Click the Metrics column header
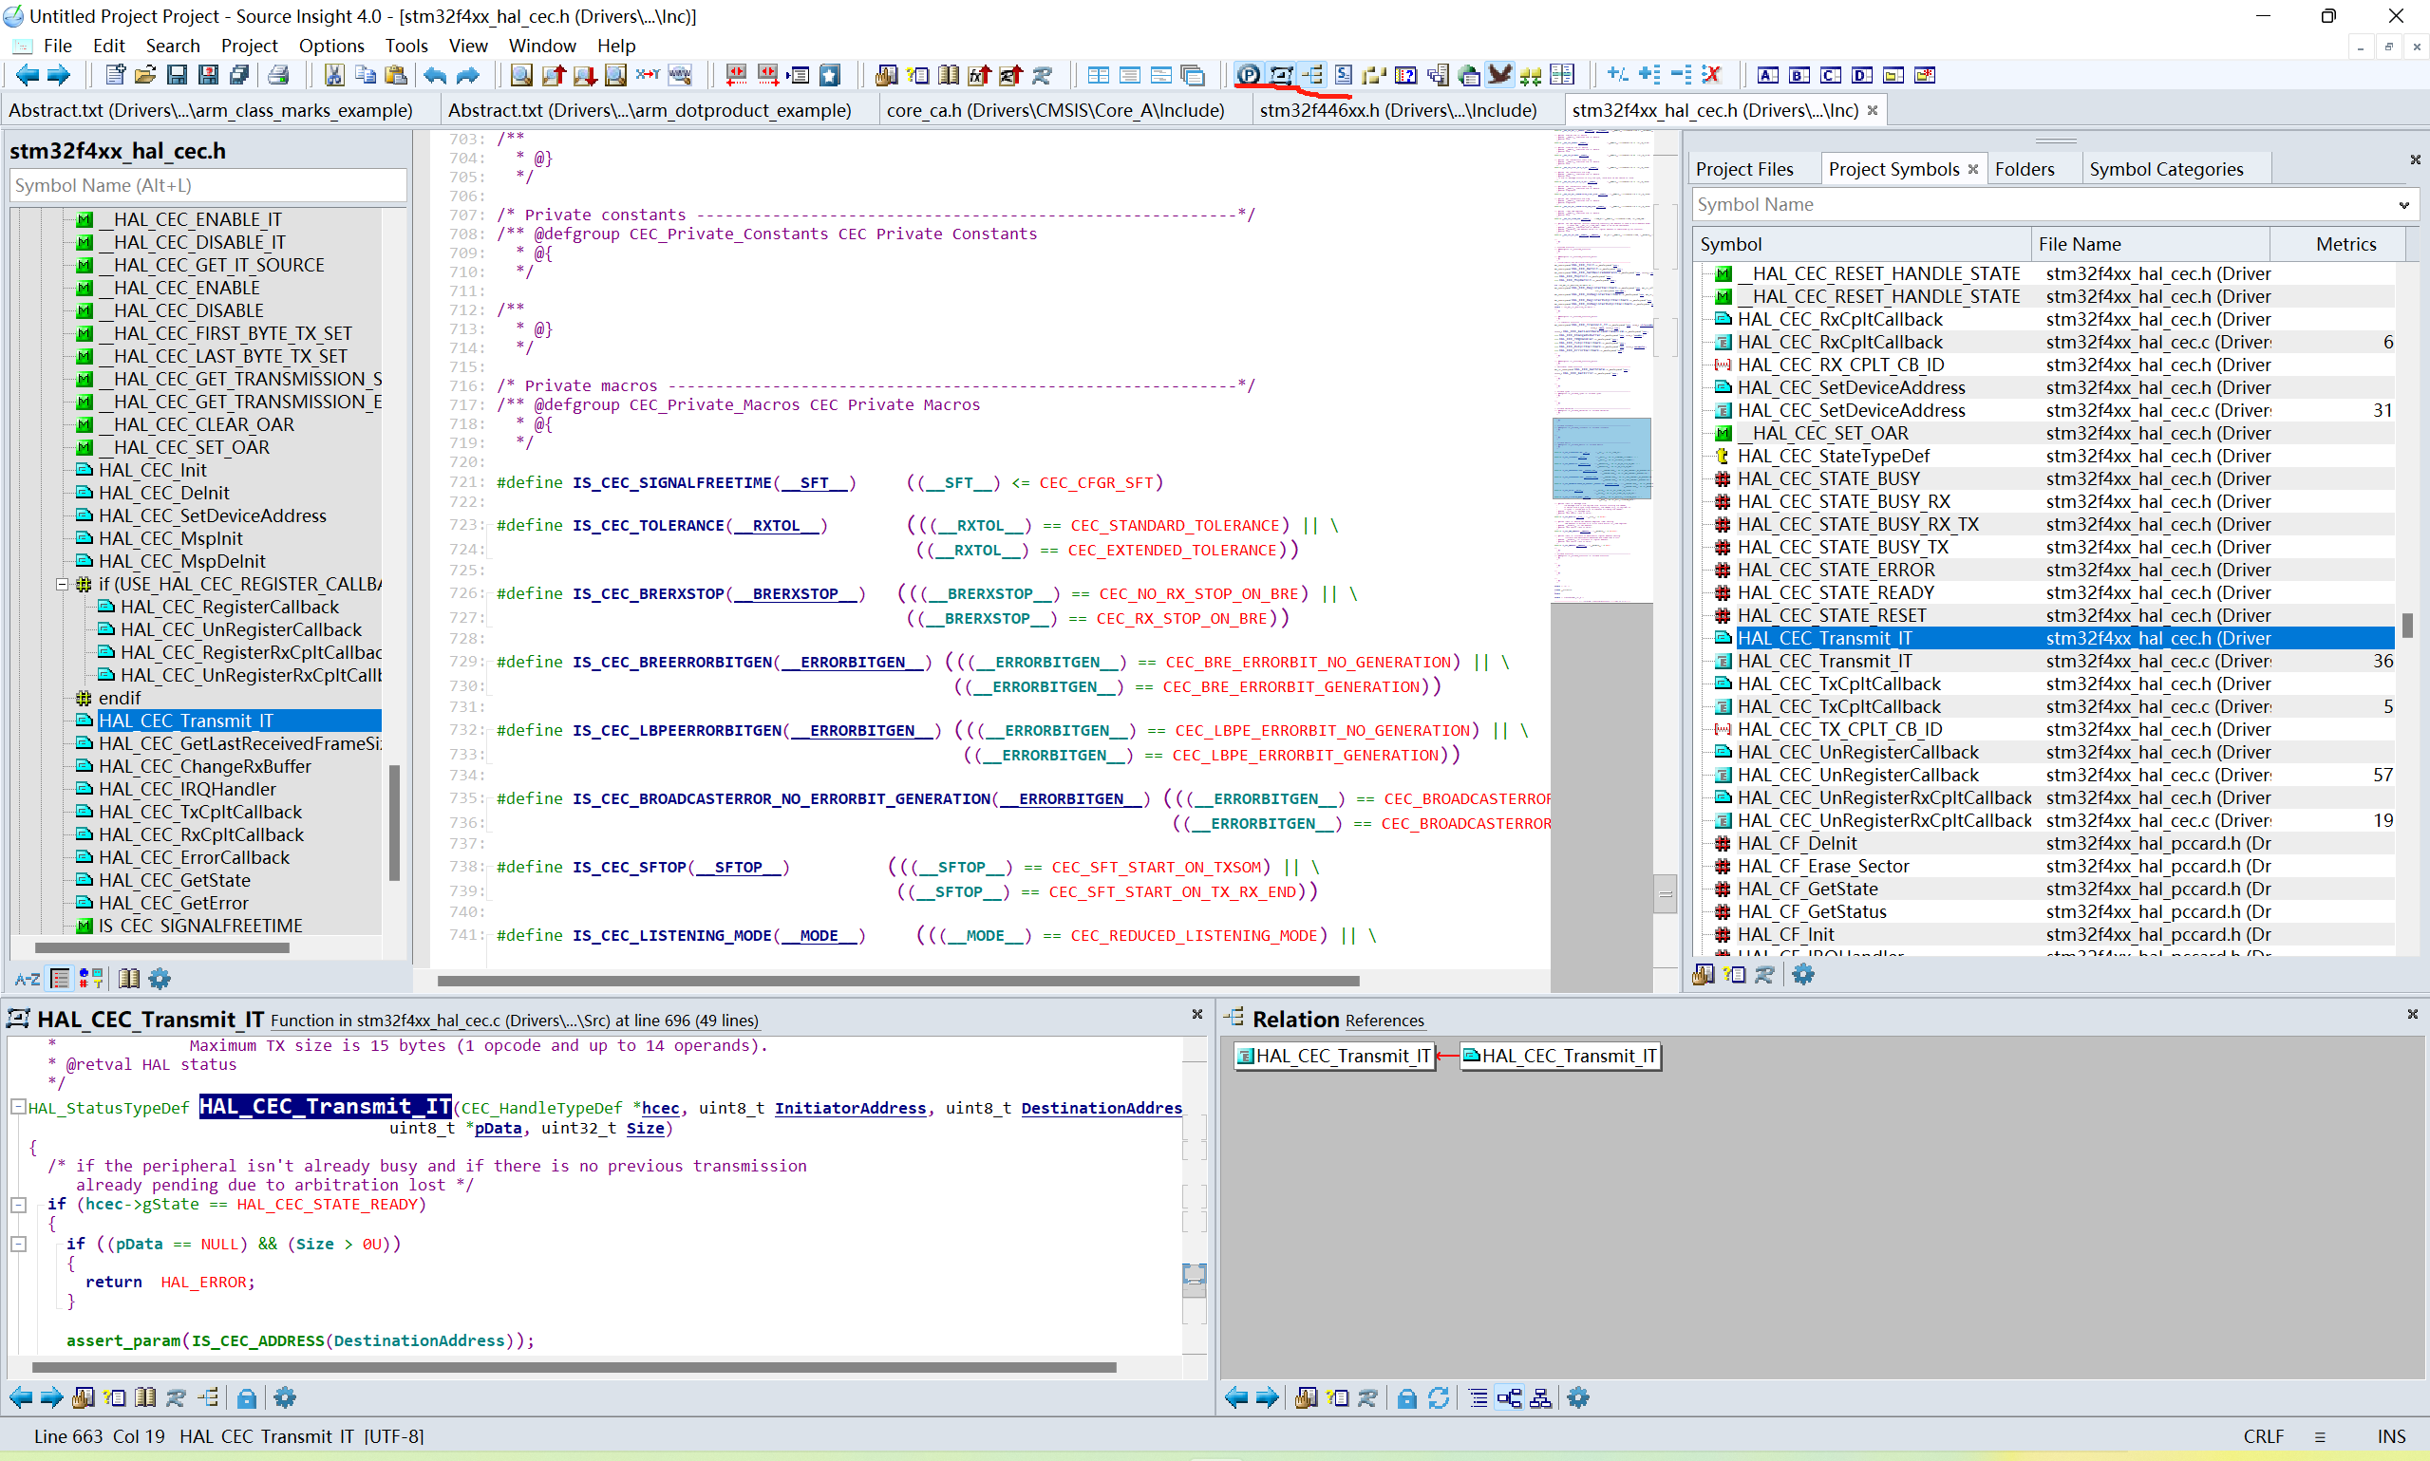 [x=2338, y=244]
